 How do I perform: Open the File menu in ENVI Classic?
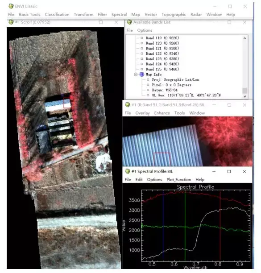click(x=11, y=14)
